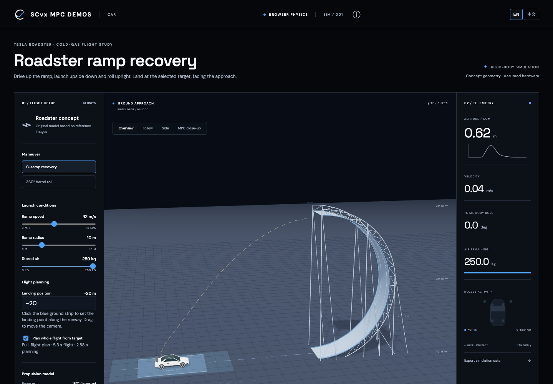553x384 pixels.
Task: Click the Ramp radius slider handle
Action: tap(42, 245)
